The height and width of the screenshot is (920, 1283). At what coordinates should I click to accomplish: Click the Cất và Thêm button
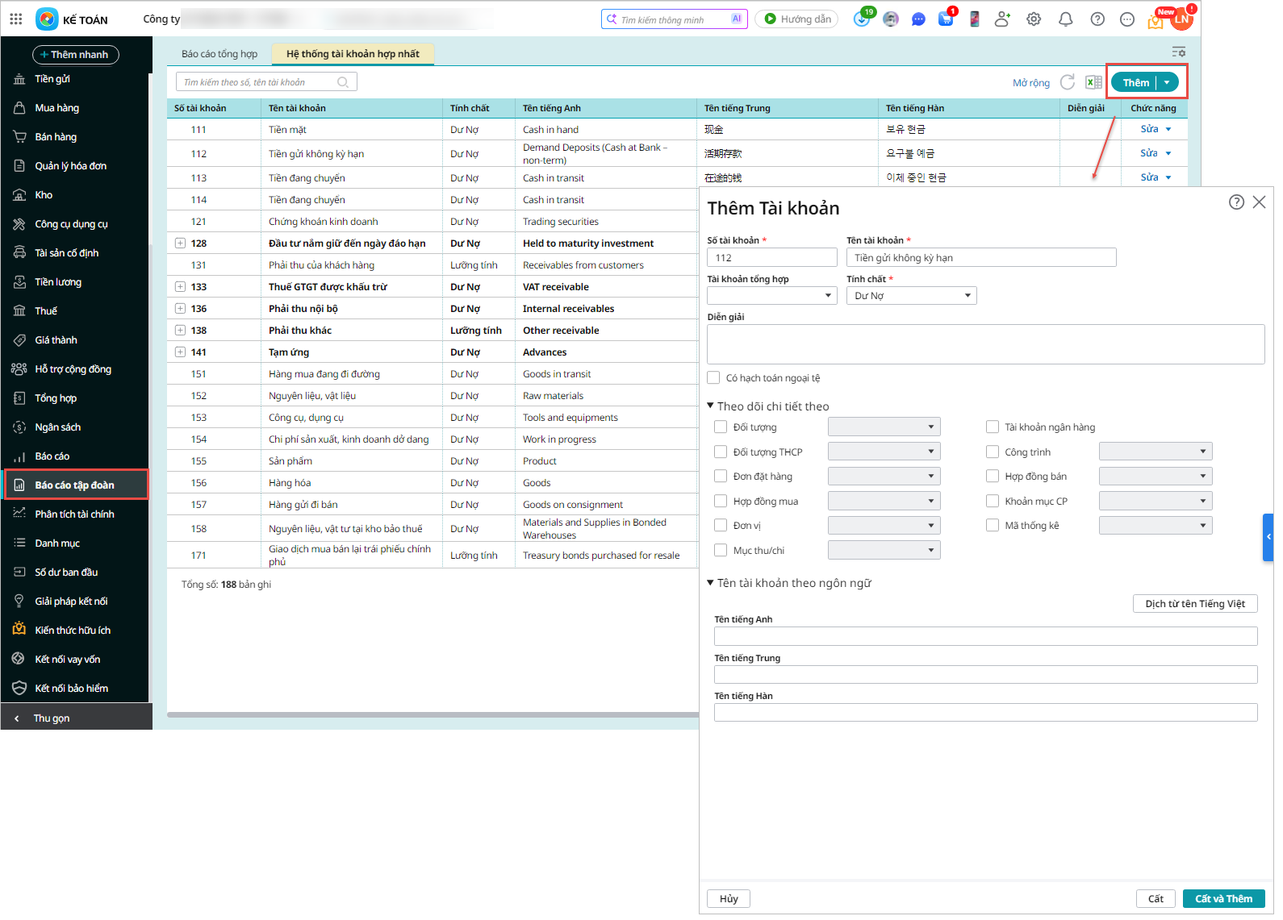[1223, 899]
